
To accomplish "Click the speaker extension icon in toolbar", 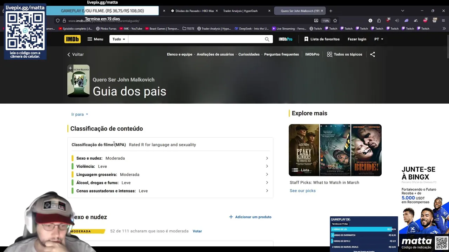I will (x=397, y=21).
